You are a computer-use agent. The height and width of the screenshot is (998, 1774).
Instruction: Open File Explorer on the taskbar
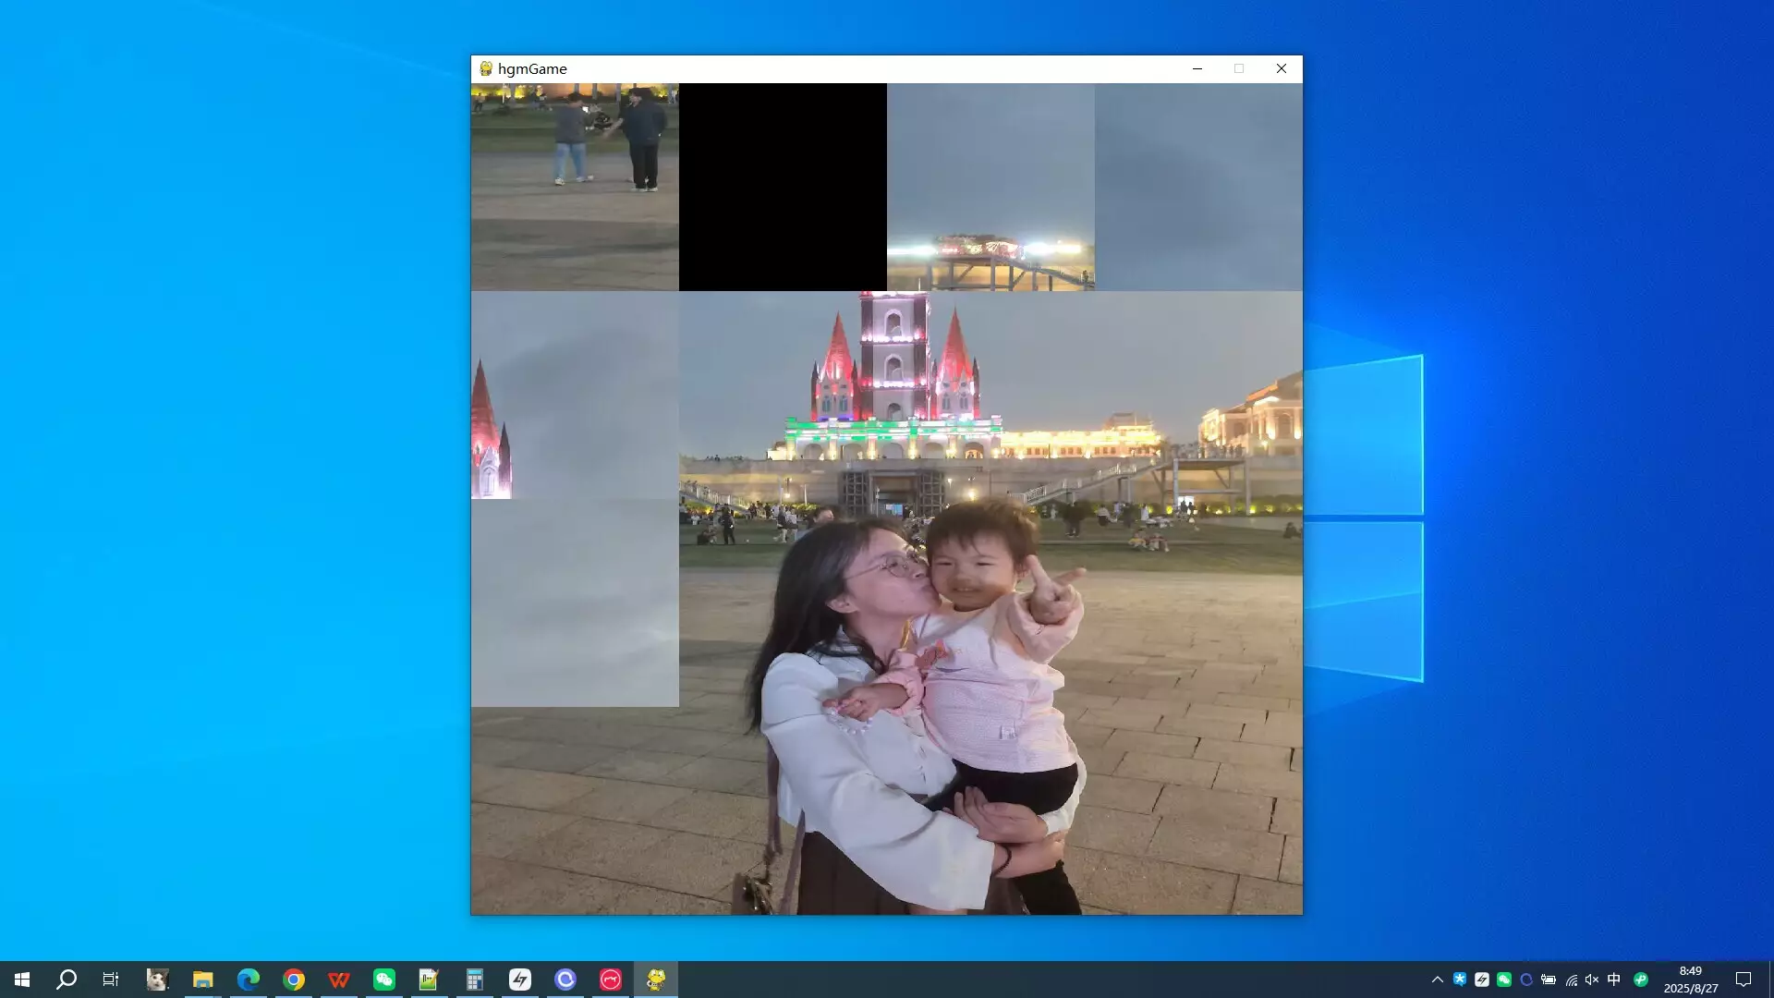coord(202,979)
